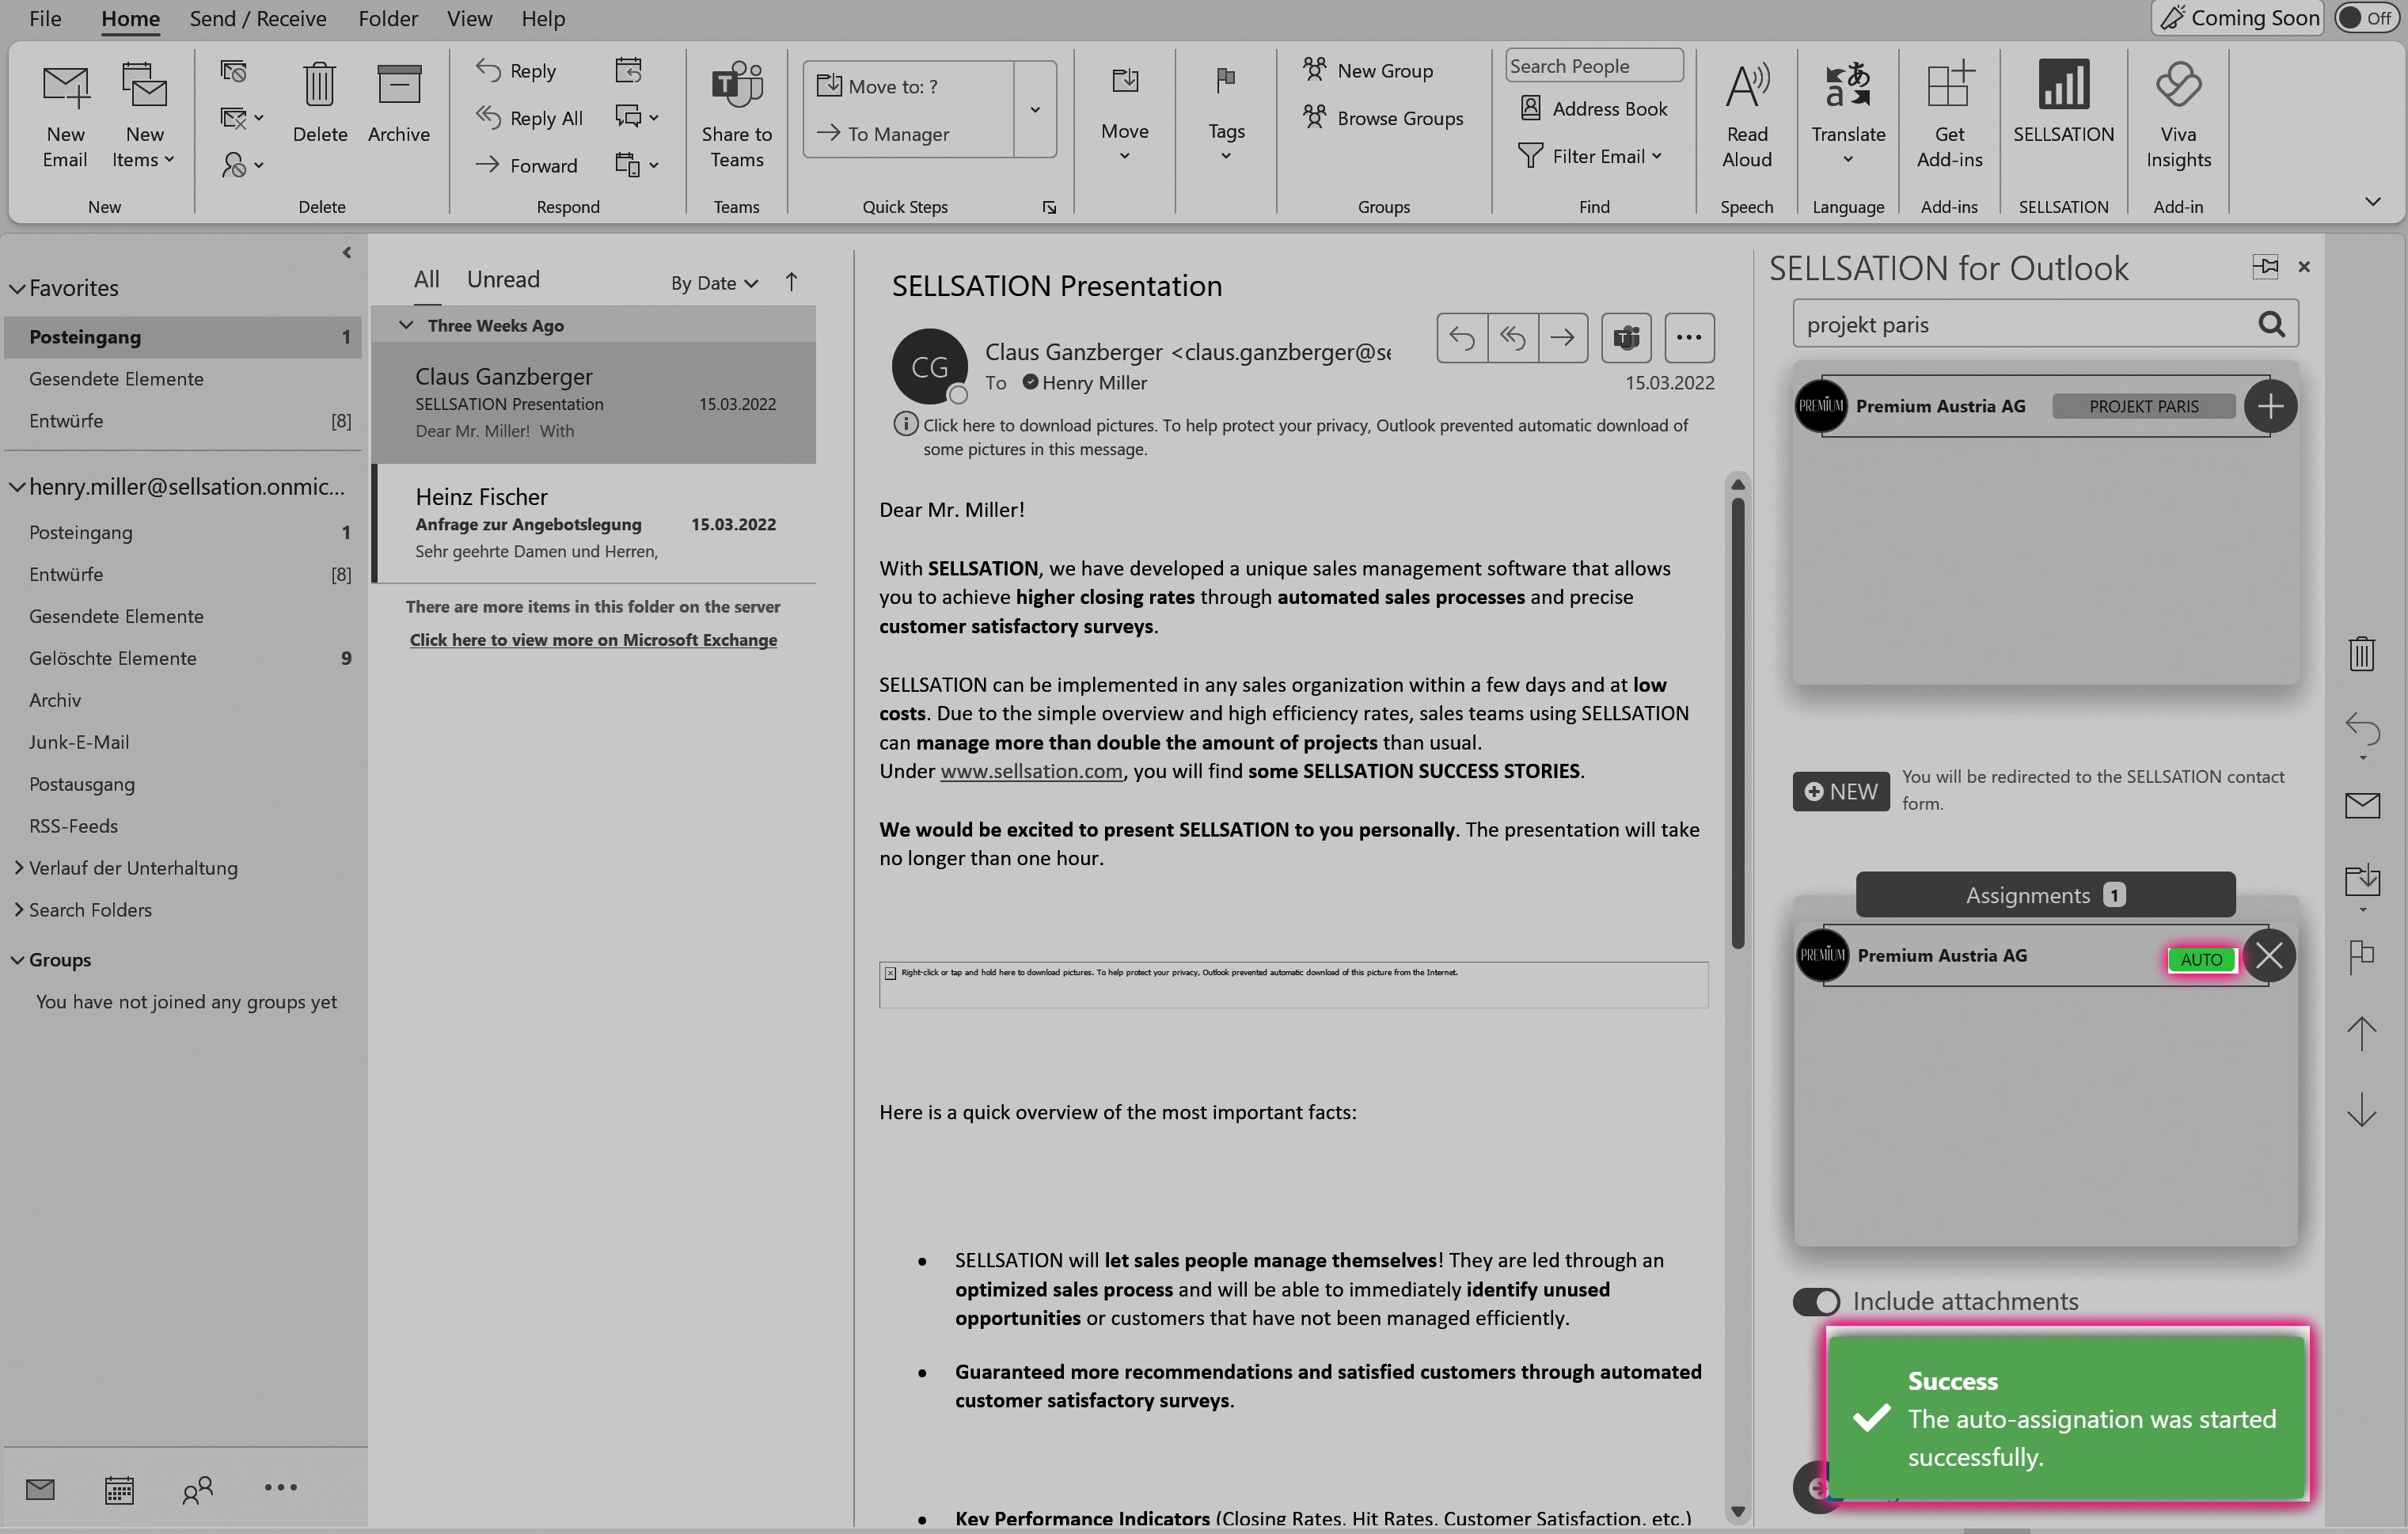Reverse the sort order arrow
This screenshot has height=1534, width=2408.
click(x=791, y=282)
